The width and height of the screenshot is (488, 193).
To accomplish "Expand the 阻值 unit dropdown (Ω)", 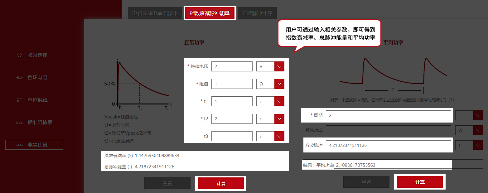I will tap(279, 84).
